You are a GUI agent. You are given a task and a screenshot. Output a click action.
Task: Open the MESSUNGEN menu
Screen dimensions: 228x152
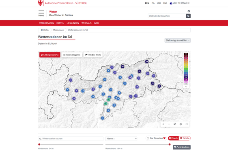pyautogui.click(x=73, y=23)
